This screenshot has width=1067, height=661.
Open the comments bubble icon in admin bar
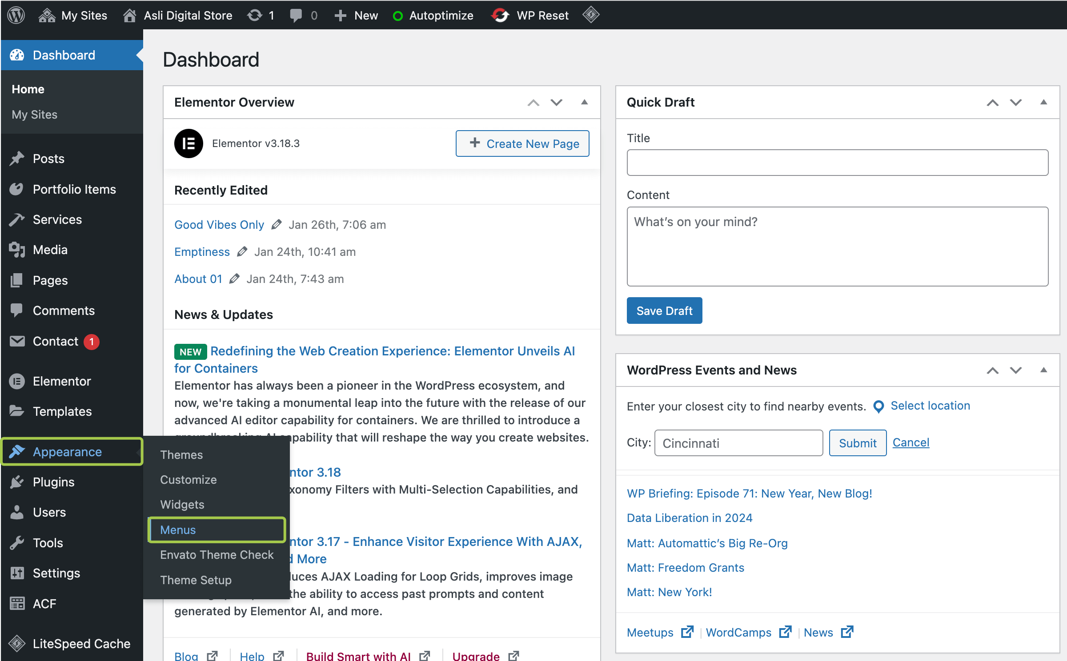coord(296,15)
